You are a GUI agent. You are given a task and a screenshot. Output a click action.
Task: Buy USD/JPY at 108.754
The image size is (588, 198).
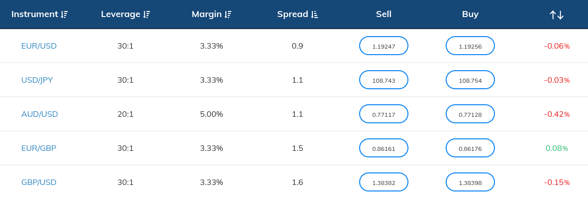470,80
